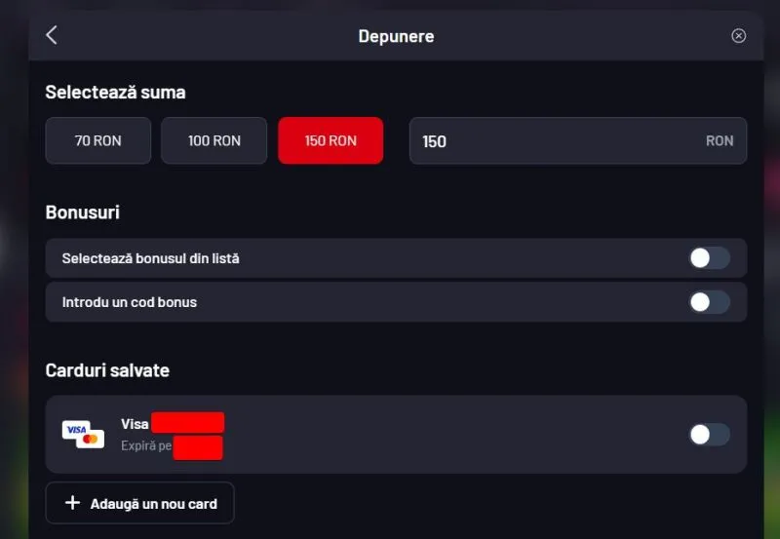The image size is (780, 539).
Task: Click Adaugă un nou card button
Action: (x=139, y=503)
